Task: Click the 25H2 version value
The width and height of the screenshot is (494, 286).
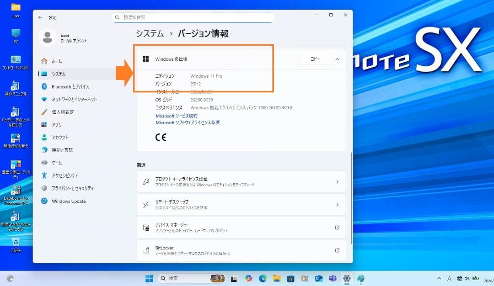Action: [195, 84]
